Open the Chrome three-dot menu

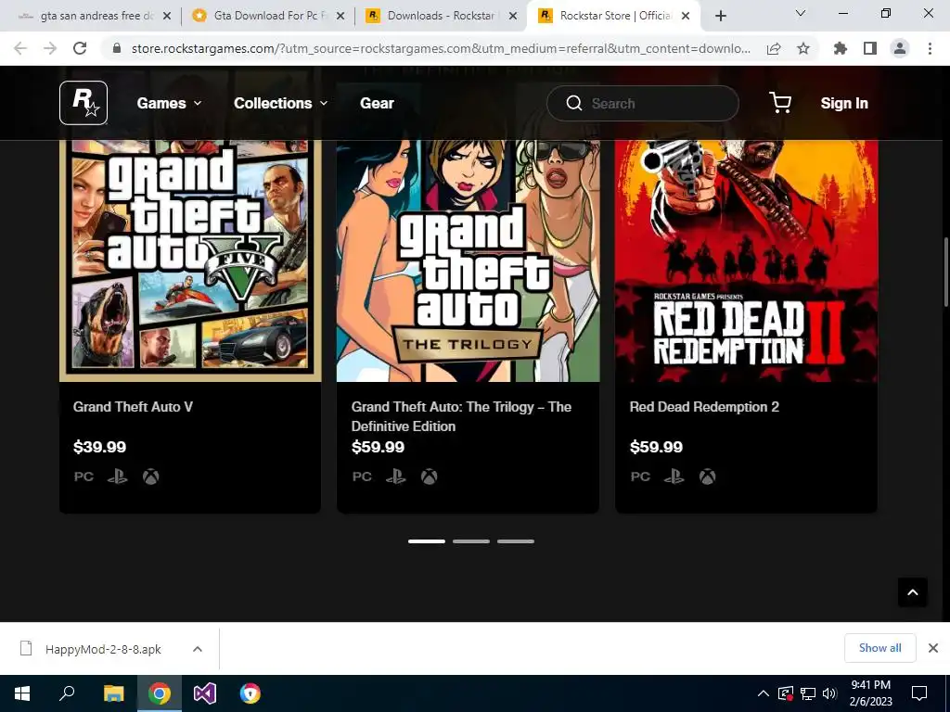[930, 48]
